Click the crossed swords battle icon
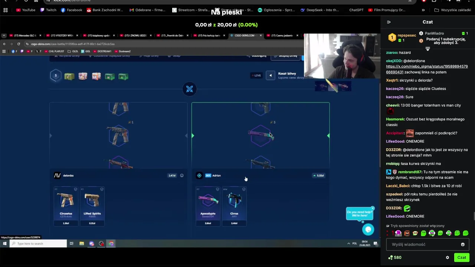Viewport: 475px width, 267px height. tap(190, 89)
